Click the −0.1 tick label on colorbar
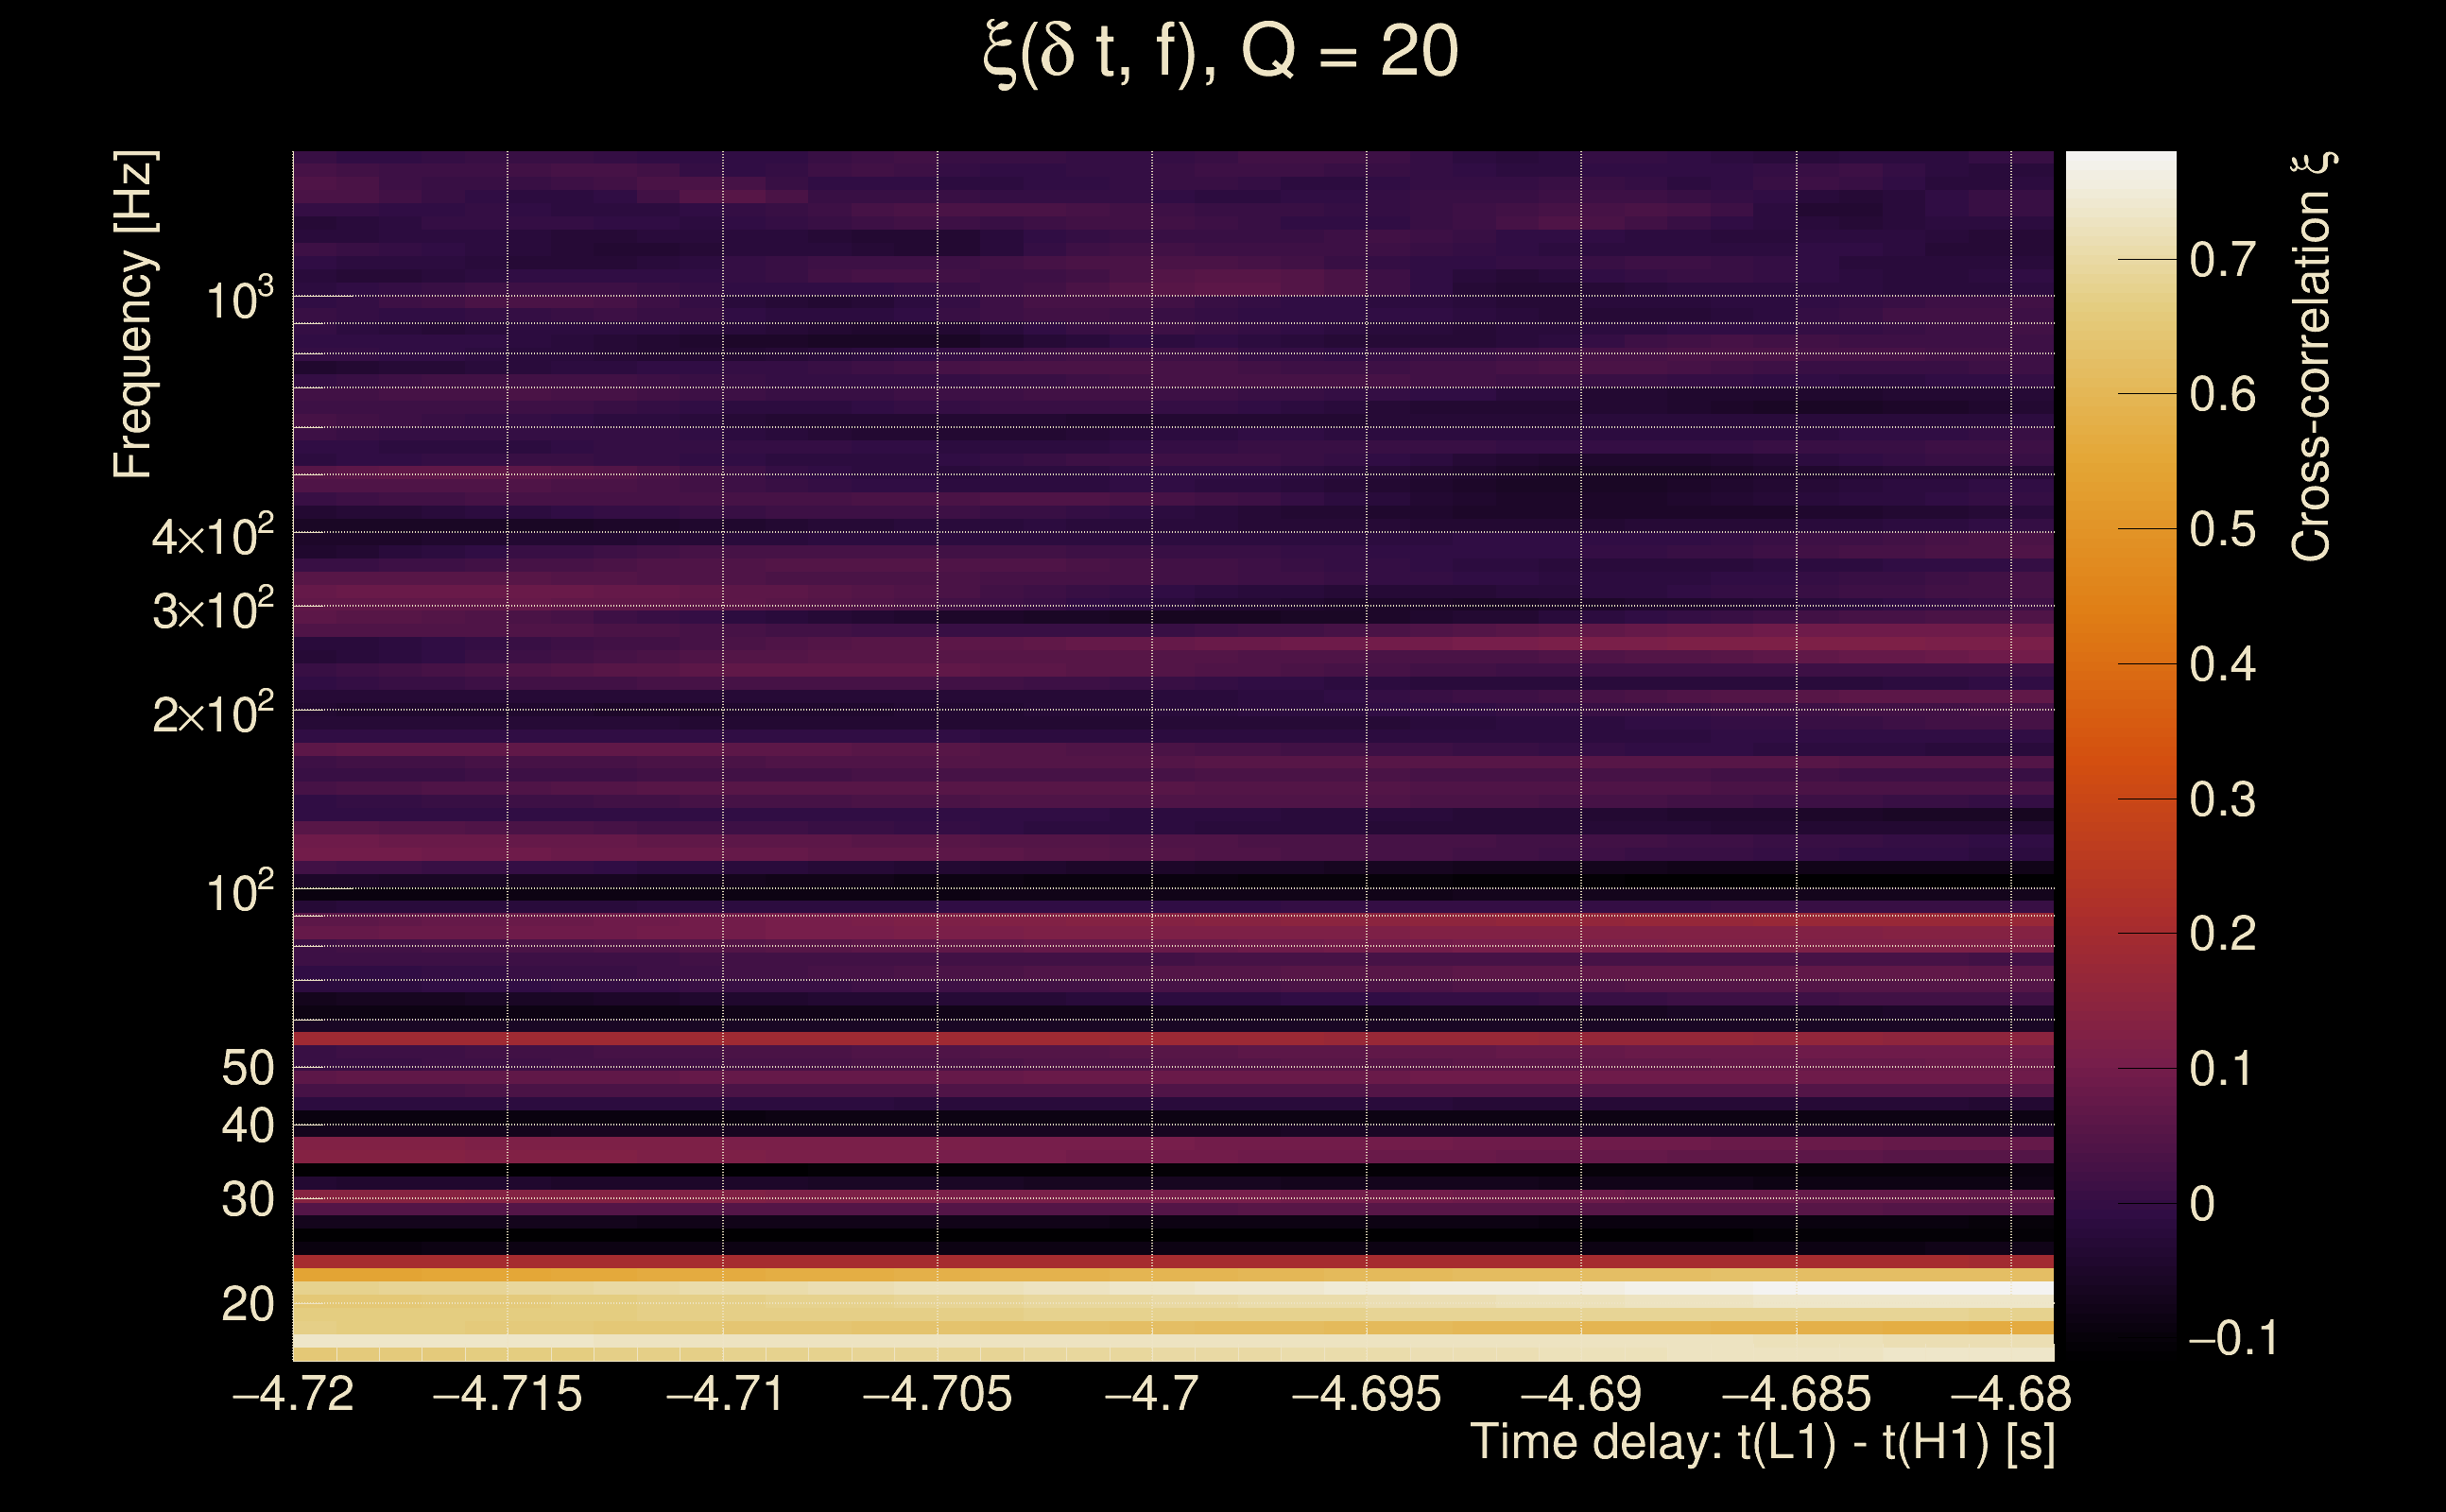Screen dimensions: 2446x1512 click(x=2232, y=1339)
